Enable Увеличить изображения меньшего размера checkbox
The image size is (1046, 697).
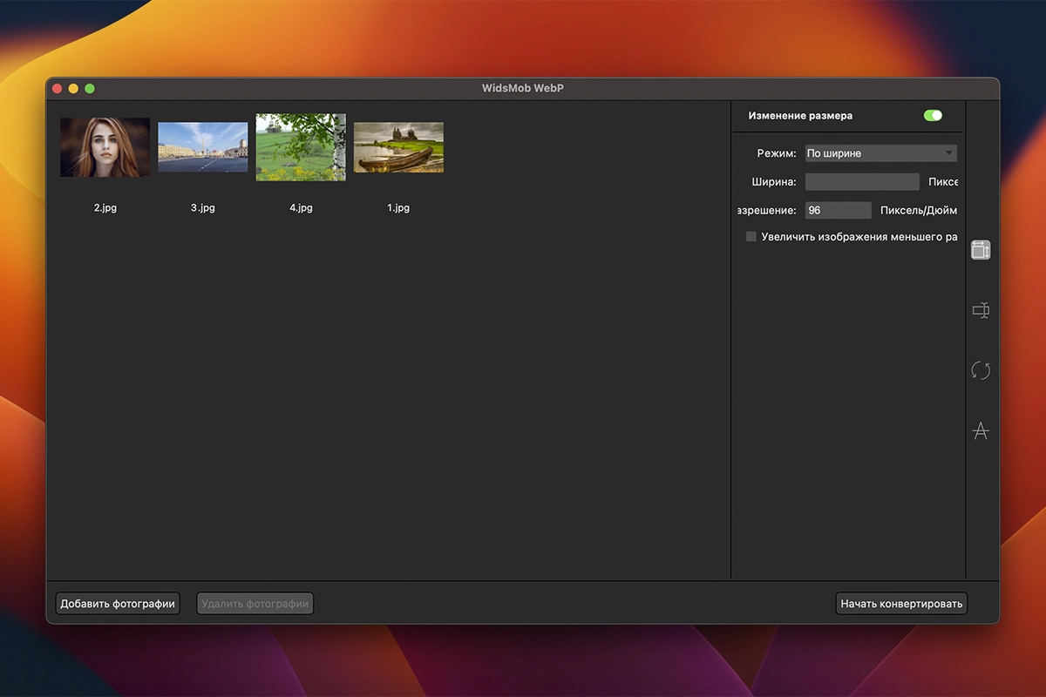tap(751, 237)
